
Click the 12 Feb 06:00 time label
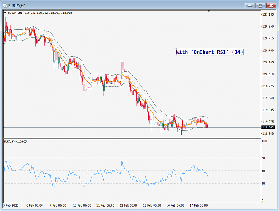pos(129,205)
